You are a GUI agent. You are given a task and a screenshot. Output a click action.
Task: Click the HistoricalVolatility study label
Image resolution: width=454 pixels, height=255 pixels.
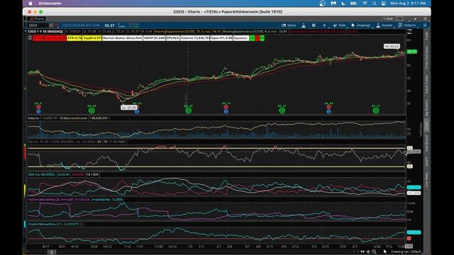[50, 200]
